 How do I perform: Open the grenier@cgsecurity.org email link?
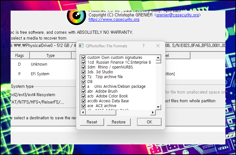pos(178,15)
